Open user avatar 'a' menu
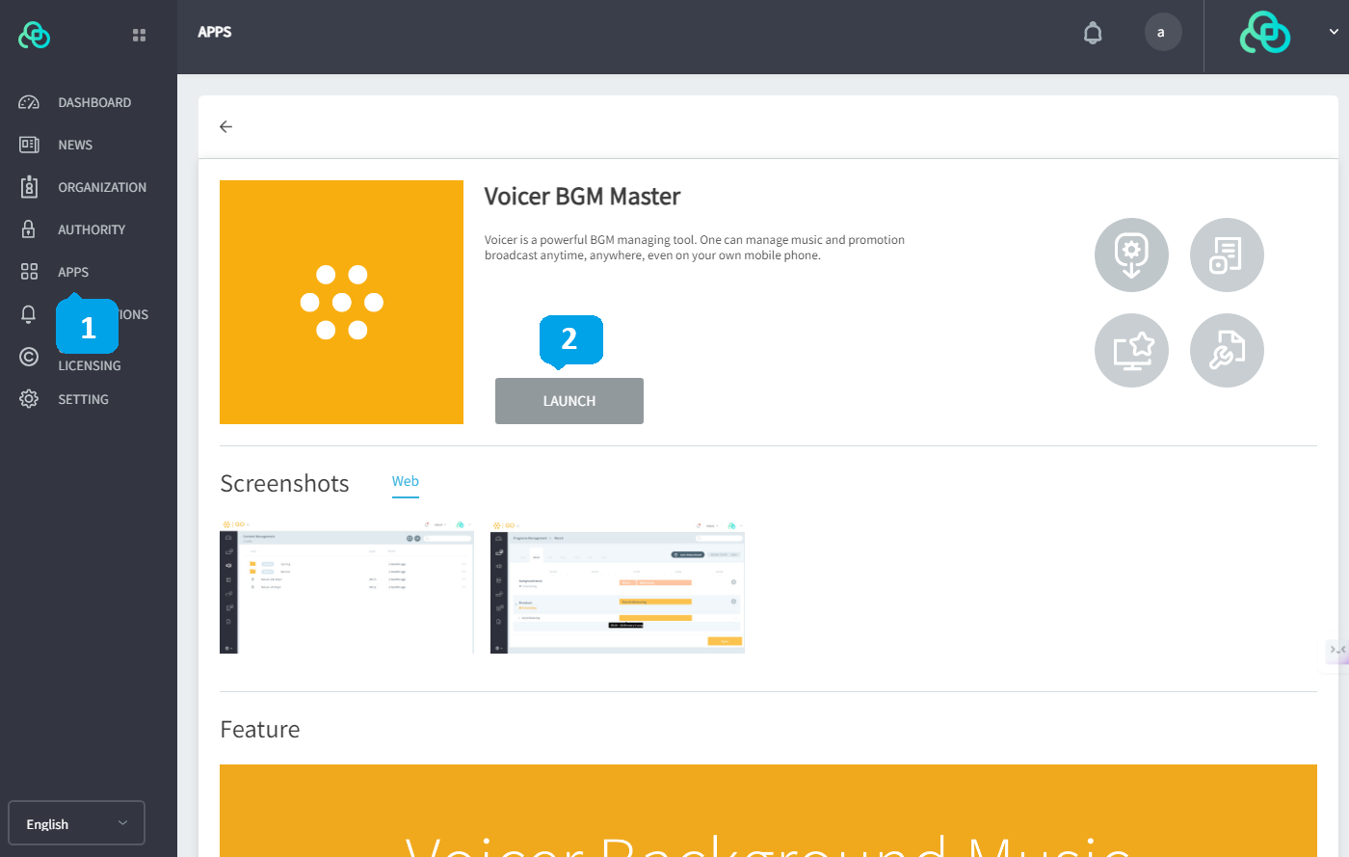Image resolution: width=1349 pixels, height=857 pixels. pyautogui.click(x=1163, y=33)
